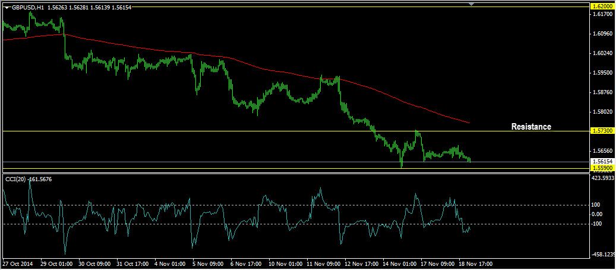This screenshot has height=270, width=616.
Task: Click the 29 Oct 01:00 time label
Action: (x=56, y=263)
